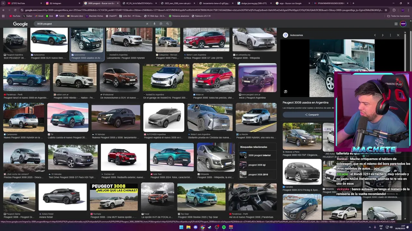Open OBS Studio from the taskbar
This screenshot has height=231, width=412.
[x=217, y=227]
